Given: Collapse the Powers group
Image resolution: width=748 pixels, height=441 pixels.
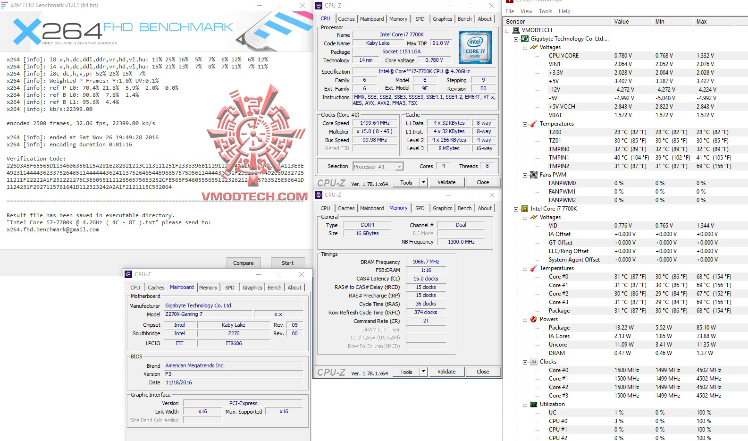Looking at the screenshot, I should pos(525,319).
